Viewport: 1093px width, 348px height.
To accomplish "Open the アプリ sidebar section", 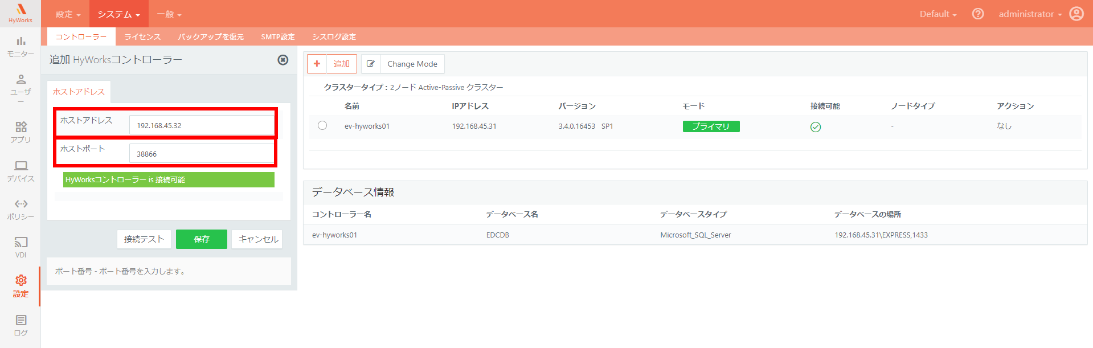I will click(x=21, y=132).
